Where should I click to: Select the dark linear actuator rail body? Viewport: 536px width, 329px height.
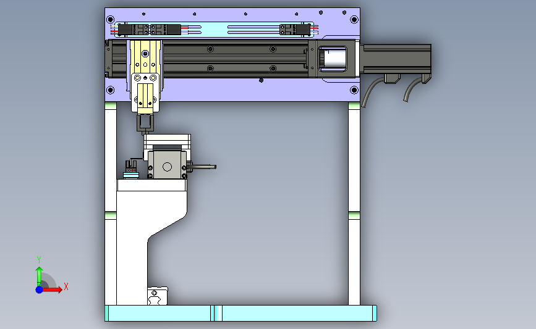236,59
